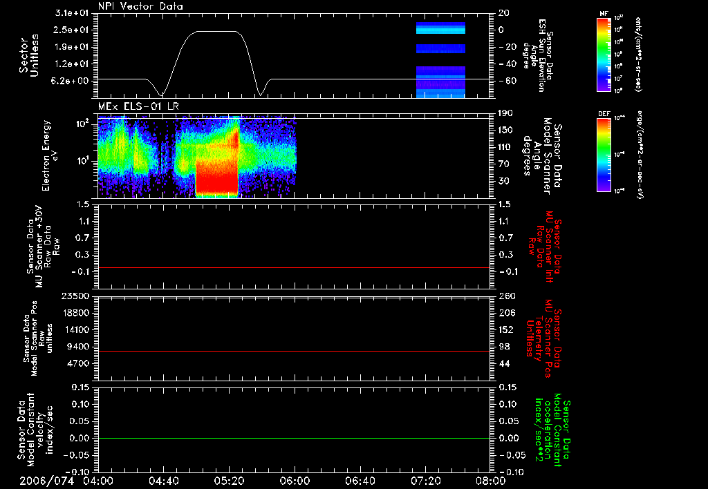Screen dimensions: 708x489
Task: Click the '07:20' time axis label
Action: click(x=425, y=481)
